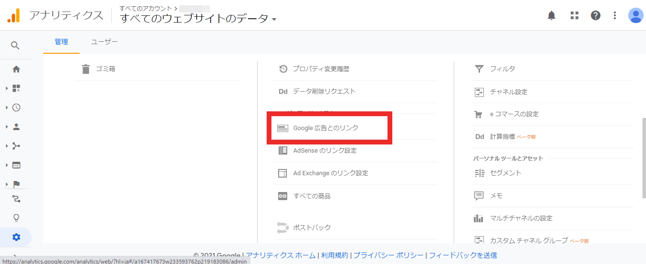Go to Home in the sidebar
Image resolution: width=646 pixels, height=264 pixels.
pos(16,69)
